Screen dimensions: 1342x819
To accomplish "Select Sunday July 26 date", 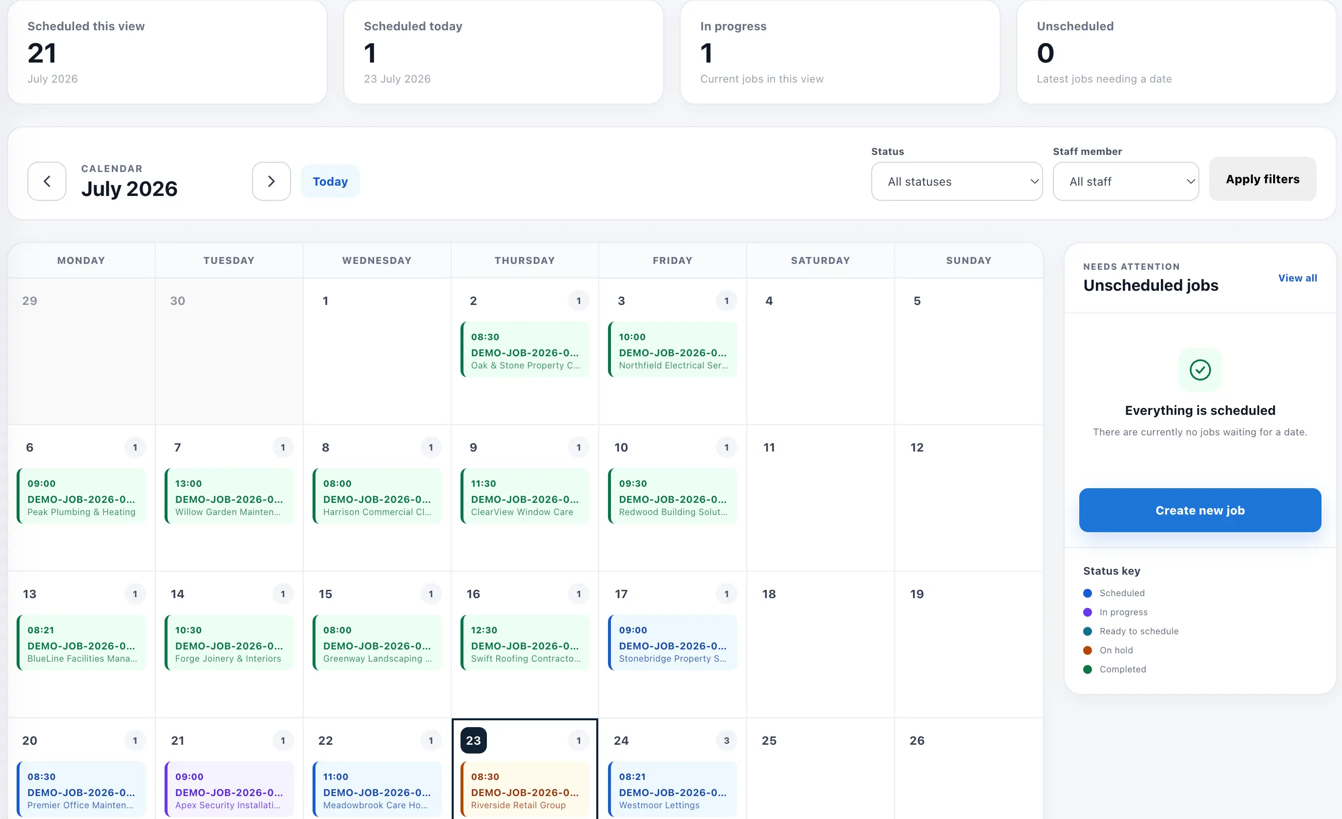I will click(x=917, y=740).
